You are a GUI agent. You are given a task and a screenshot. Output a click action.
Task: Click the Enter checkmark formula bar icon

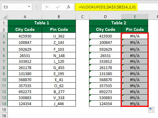click(x=58, y=7)
